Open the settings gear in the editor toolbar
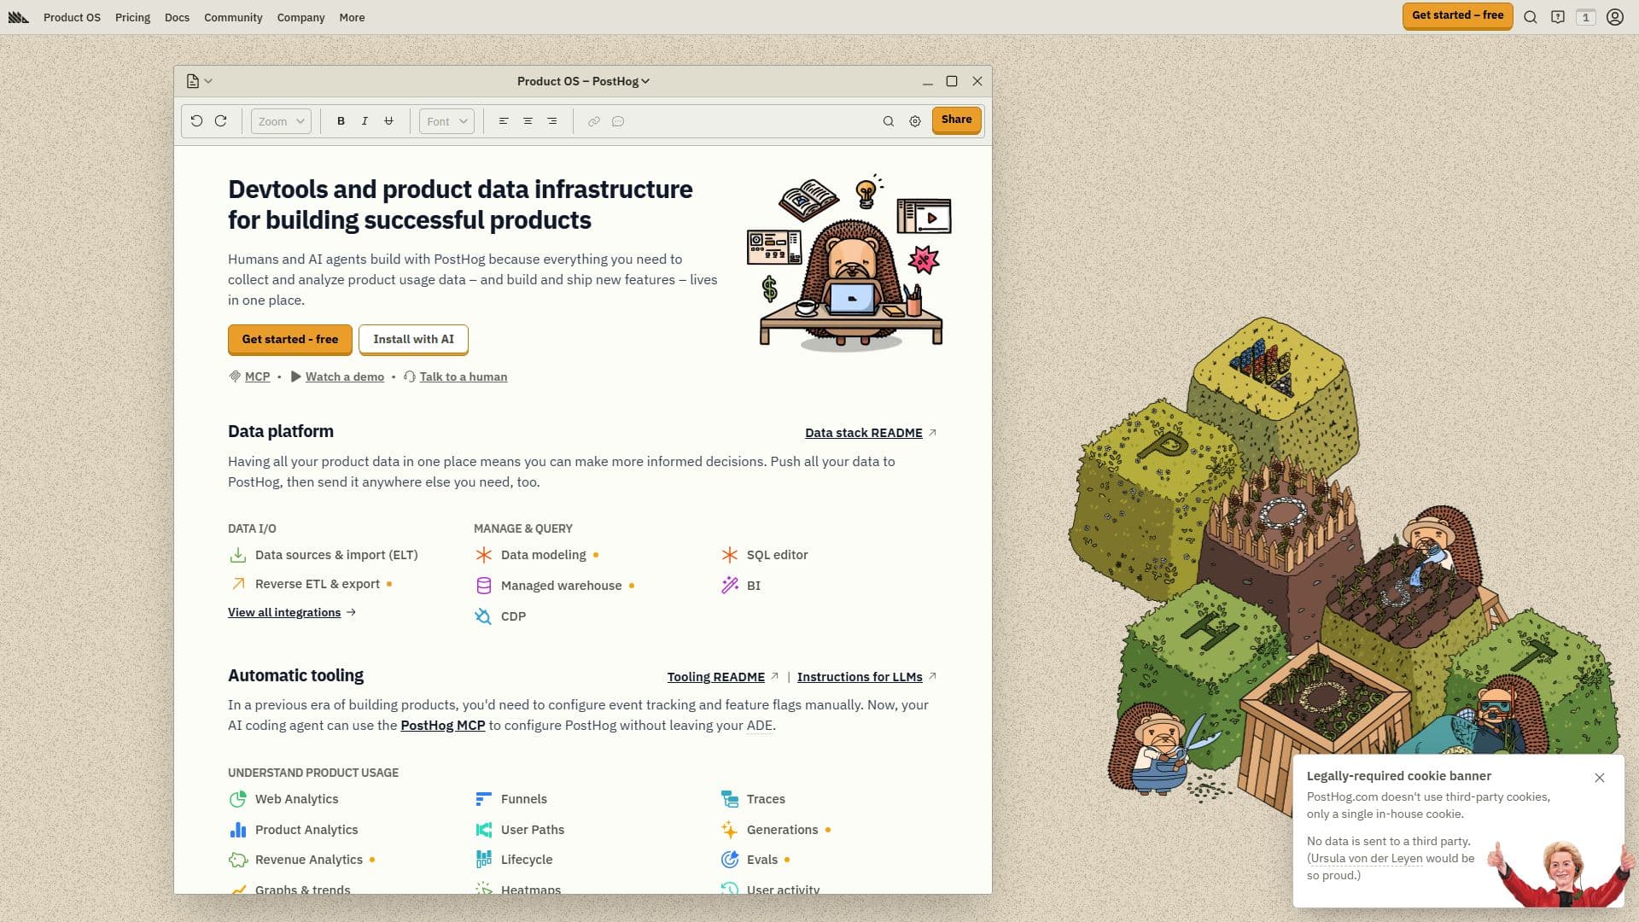1639x922 pixels. click(x=915, y=121)
